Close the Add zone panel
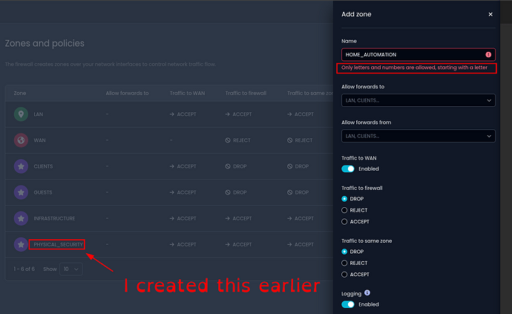Viewport: 512px width, 314px height. click(x=490, y=14)
